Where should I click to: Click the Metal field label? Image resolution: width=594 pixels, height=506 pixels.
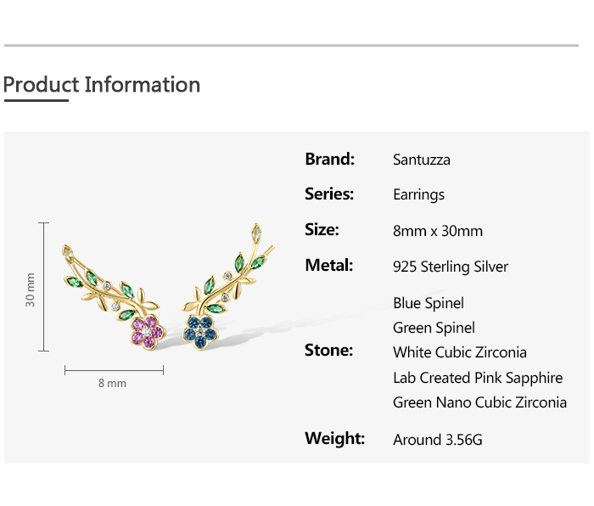(x=328, y=265)
